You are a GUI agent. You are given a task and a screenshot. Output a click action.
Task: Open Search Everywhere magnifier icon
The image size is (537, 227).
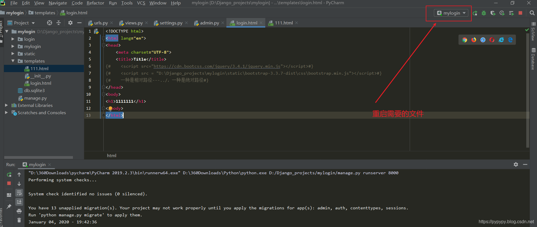click(x=532, y=13)
